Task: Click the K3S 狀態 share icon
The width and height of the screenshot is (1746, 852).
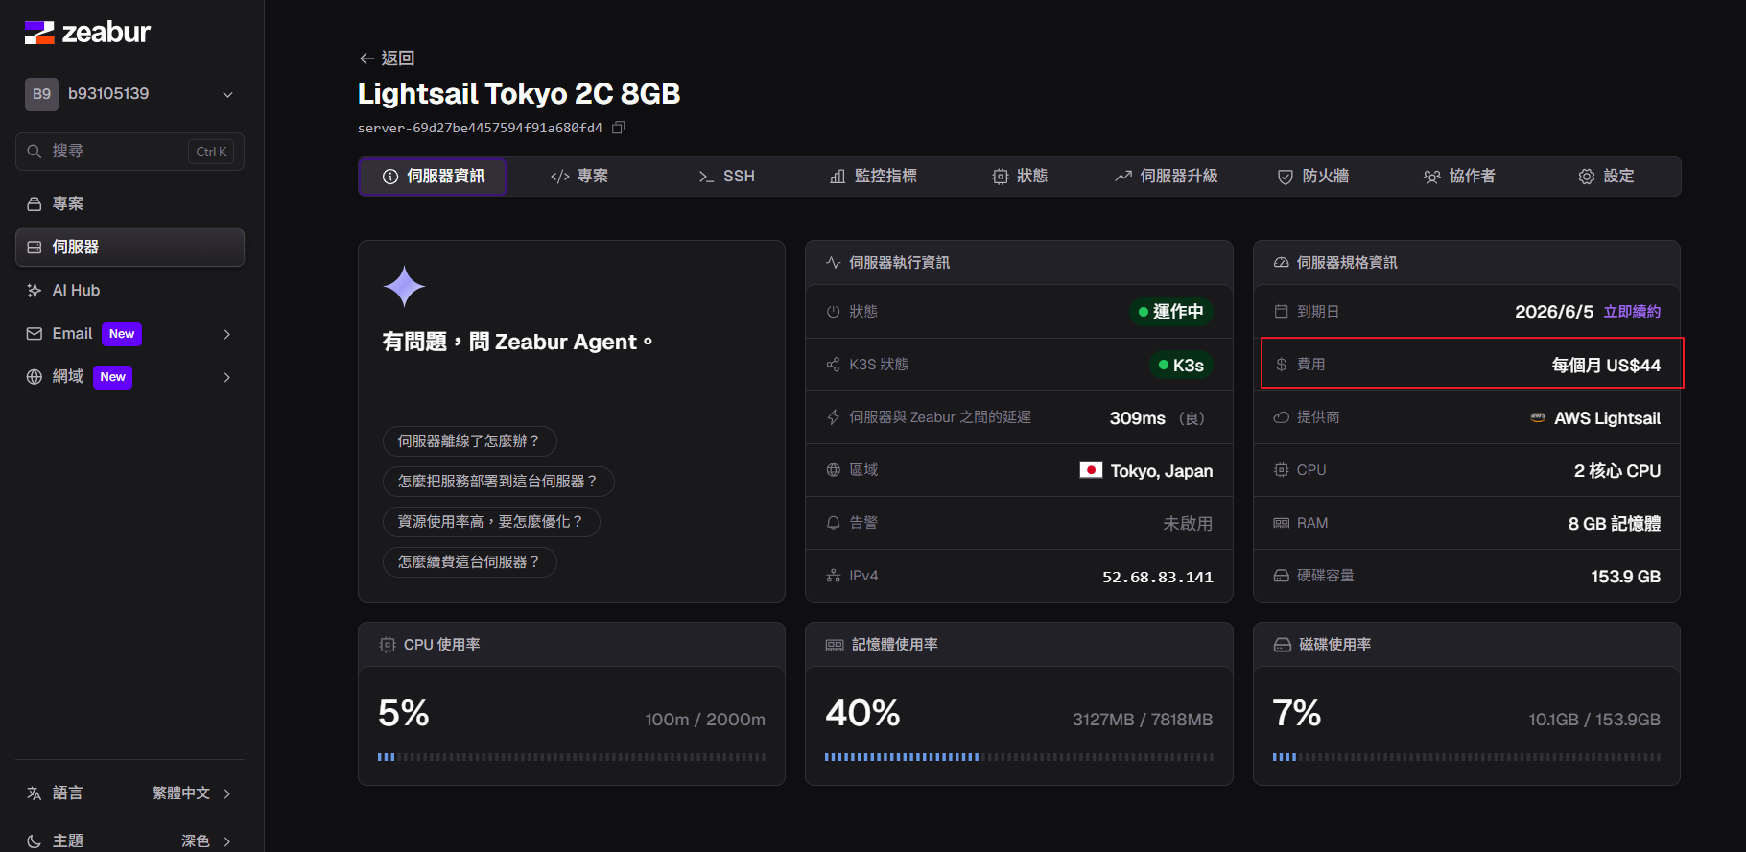Action: click(x=834, y=365)
